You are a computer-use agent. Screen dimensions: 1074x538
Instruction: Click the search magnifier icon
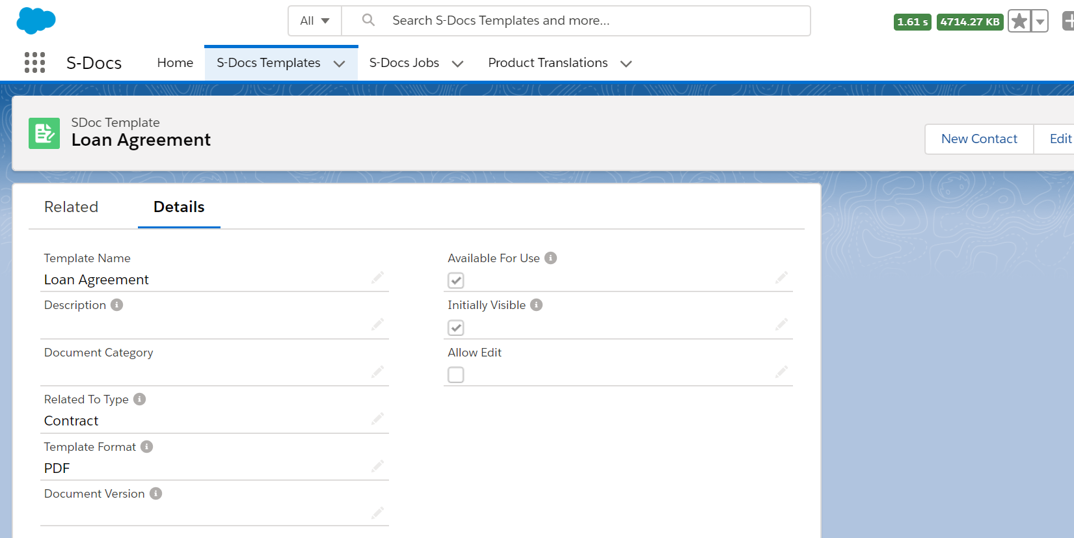pyautogui.click(x=368, y=20)
